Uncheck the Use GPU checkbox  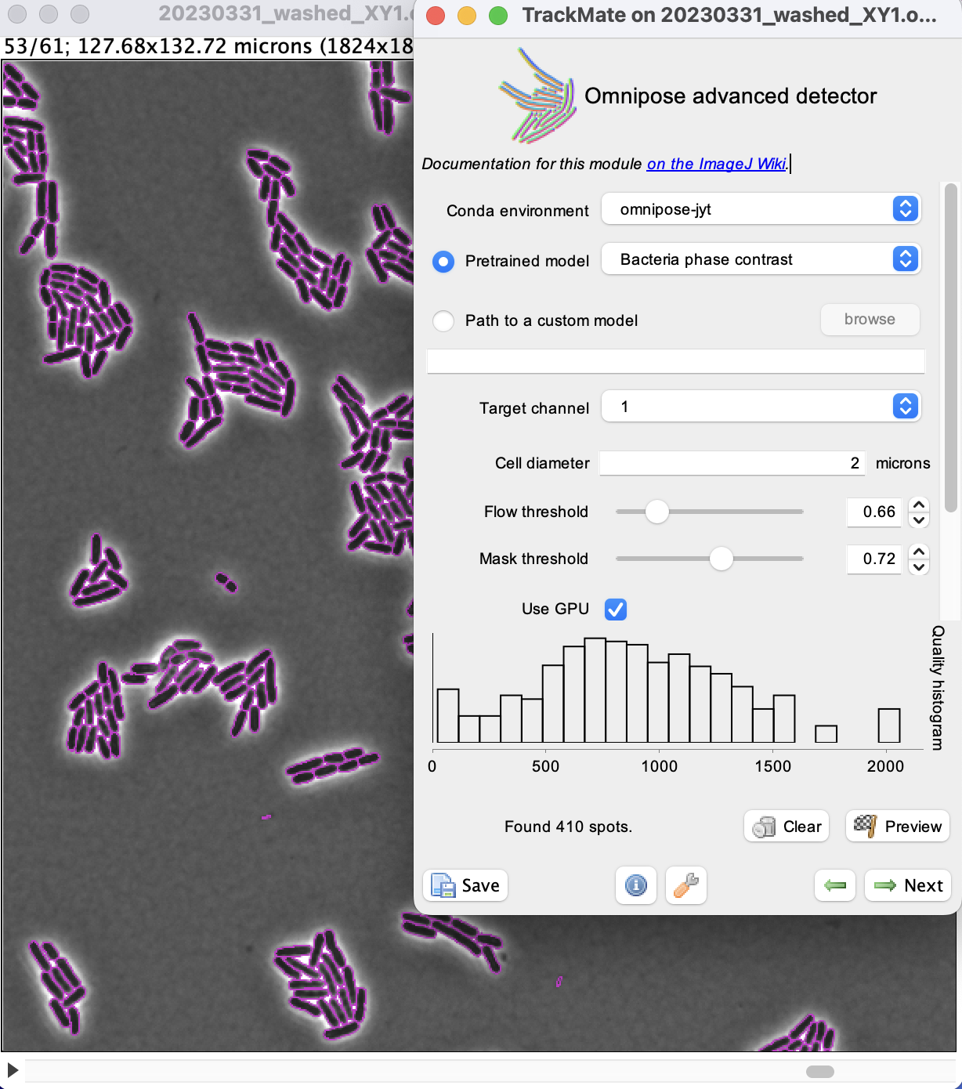click(616, 609)
